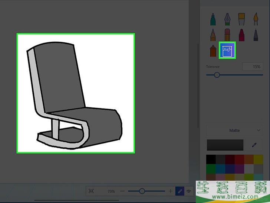This screenshot has width=270, height=203.
Task: Click the fit-to-screen zoom icon
Action: click(x=91, y=191)
